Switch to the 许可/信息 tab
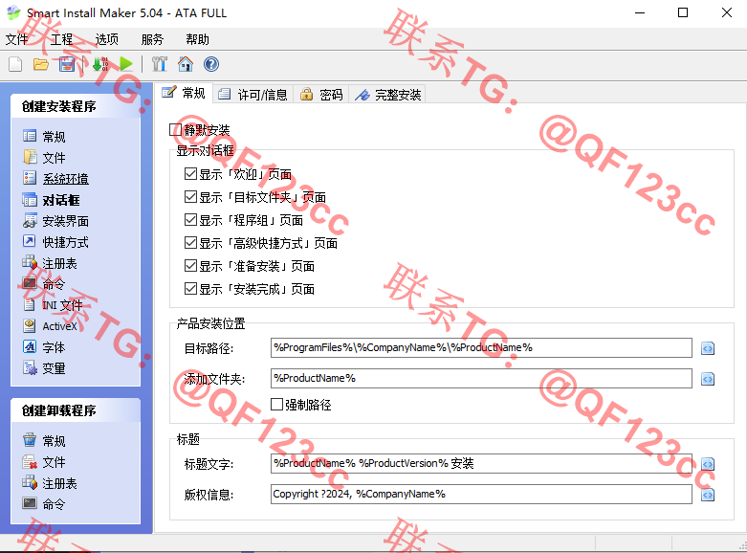Image resolution: width=747 pixels, height=553 pixels. click(x=253, y=95)
